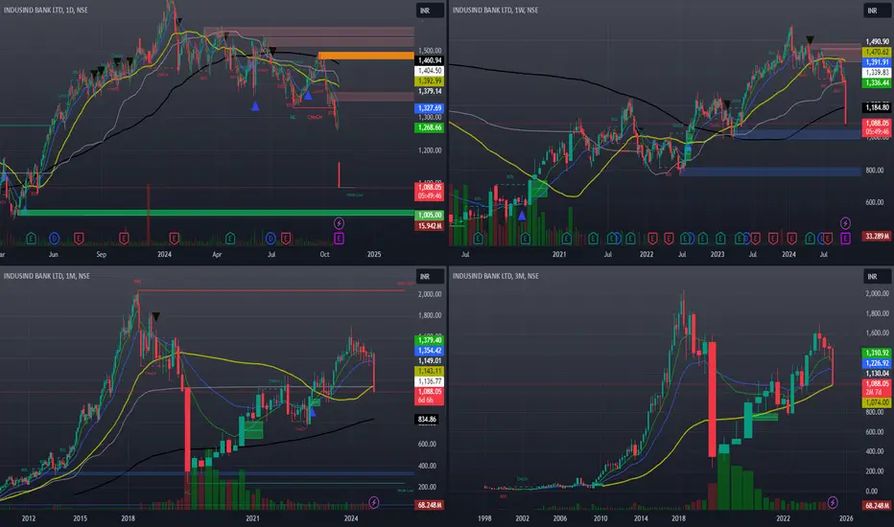The width and height of the screenshot is (894, 527).
Task: Click 2012 label on monthly chart time axis
Action: [29, 517]
